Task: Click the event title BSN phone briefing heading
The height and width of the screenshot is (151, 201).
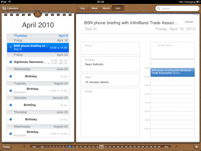Action: [x=131, y=23]
